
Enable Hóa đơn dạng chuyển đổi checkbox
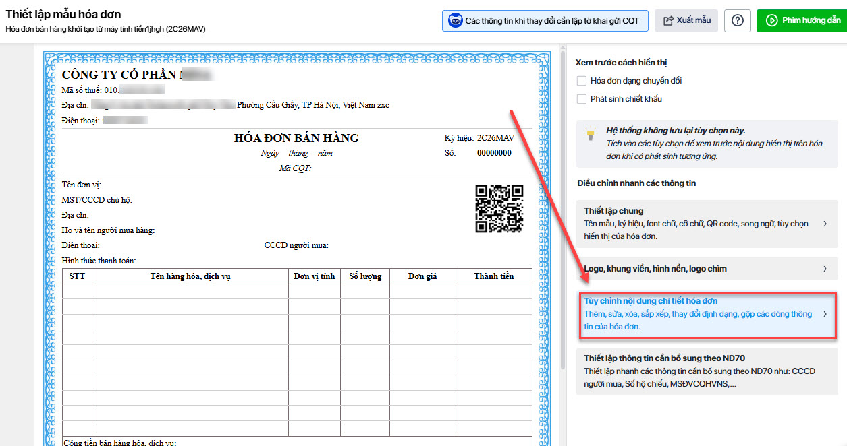(582, 81)
